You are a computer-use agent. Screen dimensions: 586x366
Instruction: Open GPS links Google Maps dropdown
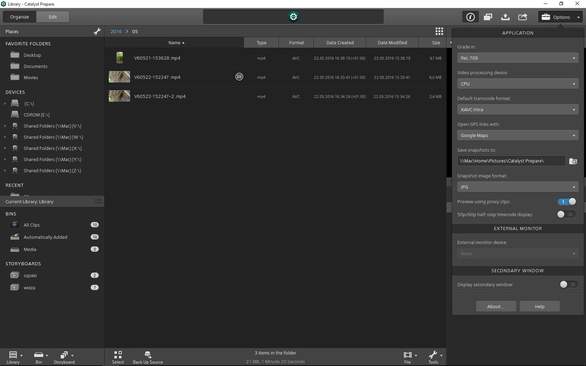[518, 136]
